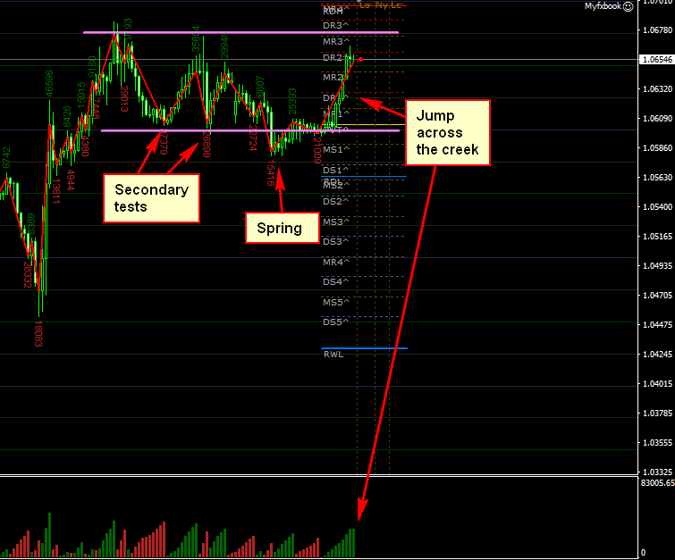The height and width of the screenshot is (560, 675).
Task: Click the Ny session label at top
Action: [381, 5]
